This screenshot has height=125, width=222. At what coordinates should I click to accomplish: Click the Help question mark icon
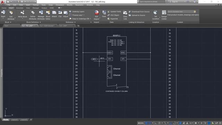(x=195, y=2)
